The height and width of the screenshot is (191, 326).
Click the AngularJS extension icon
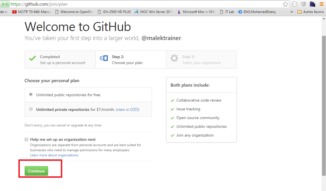point(303,4)
